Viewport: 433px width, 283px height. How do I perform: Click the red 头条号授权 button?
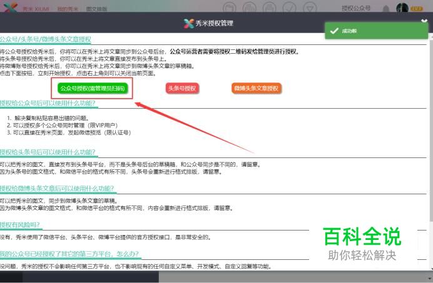pos(182,88)
